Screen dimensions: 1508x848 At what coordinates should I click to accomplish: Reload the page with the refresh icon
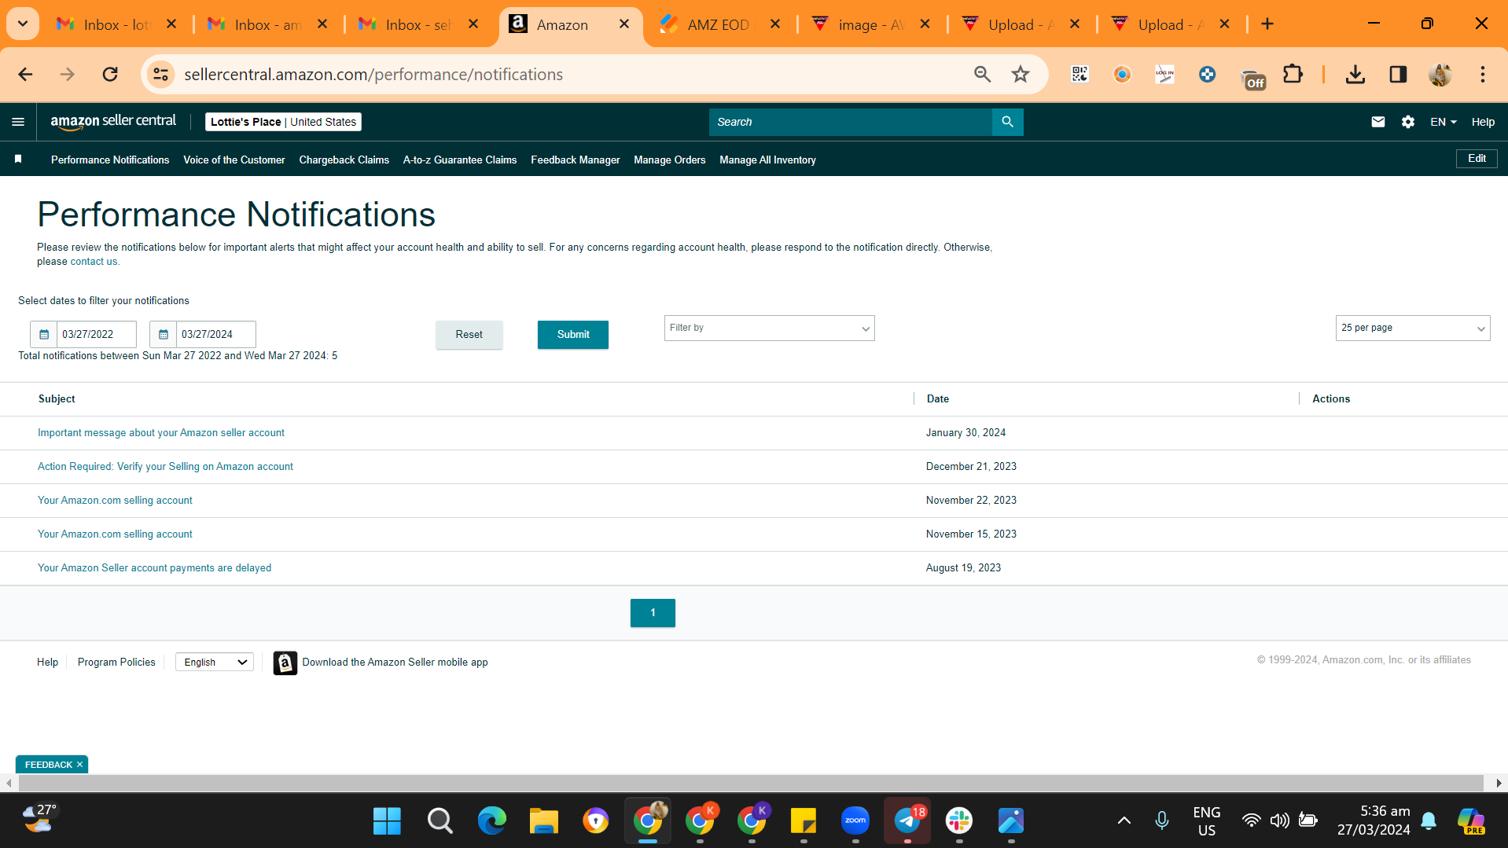(110, 75)
